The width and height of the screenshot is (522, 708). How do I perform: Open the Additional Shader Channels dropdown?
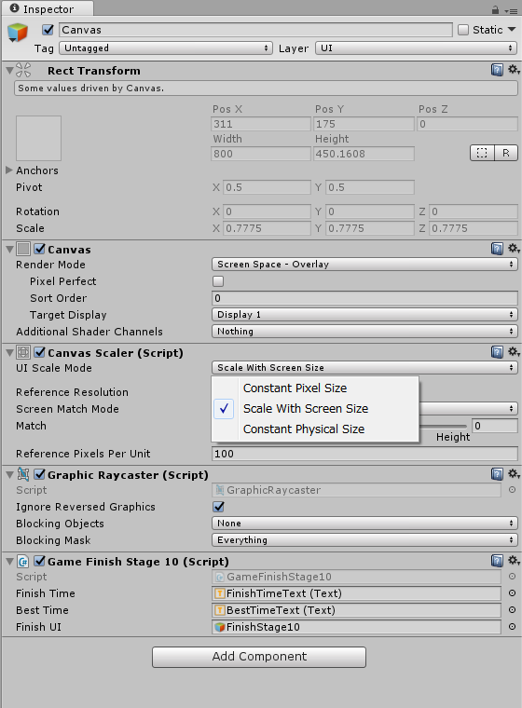364,331
